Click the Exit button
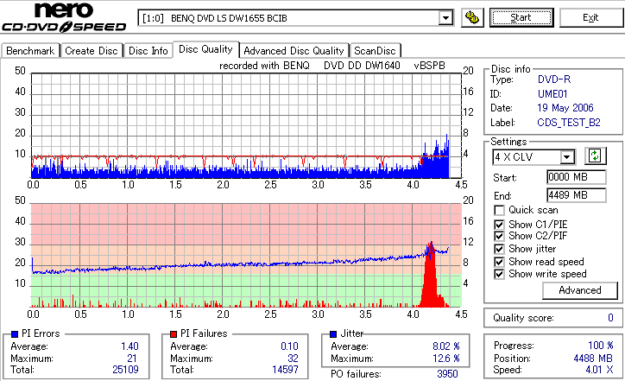The width and height of the screenshot is (625, 381). tap(590, 17)
